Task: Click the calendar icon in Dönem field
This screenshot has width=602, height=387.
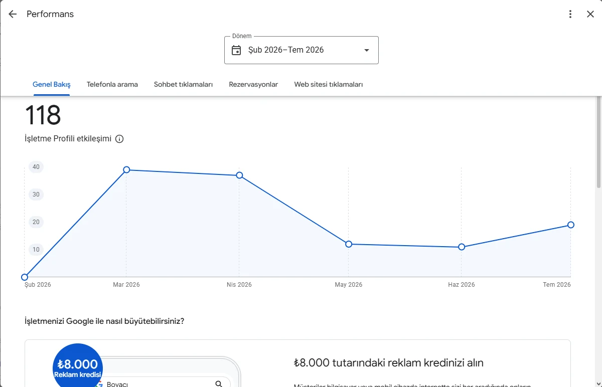Action: [x=236, y=50]
